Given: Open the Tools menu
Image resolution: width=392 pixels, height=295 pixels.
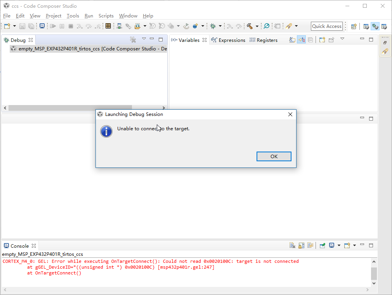Looking at the screenshot, I should tap(73, 16).
